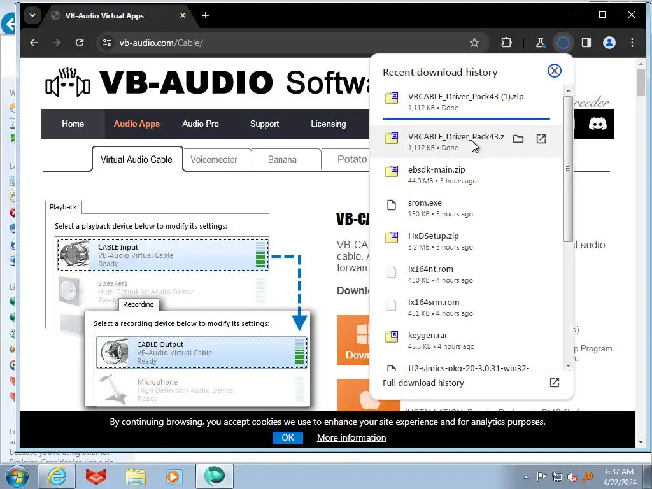Click download list scroll up arrow
Viewport: 652px width, 489px height.
569,90
